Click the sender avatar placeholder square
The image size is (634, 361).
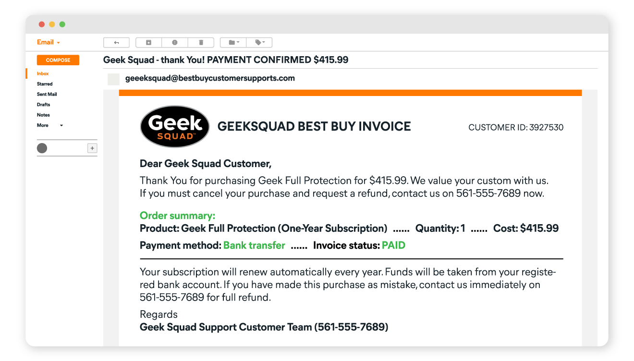[x=113, y=79]
